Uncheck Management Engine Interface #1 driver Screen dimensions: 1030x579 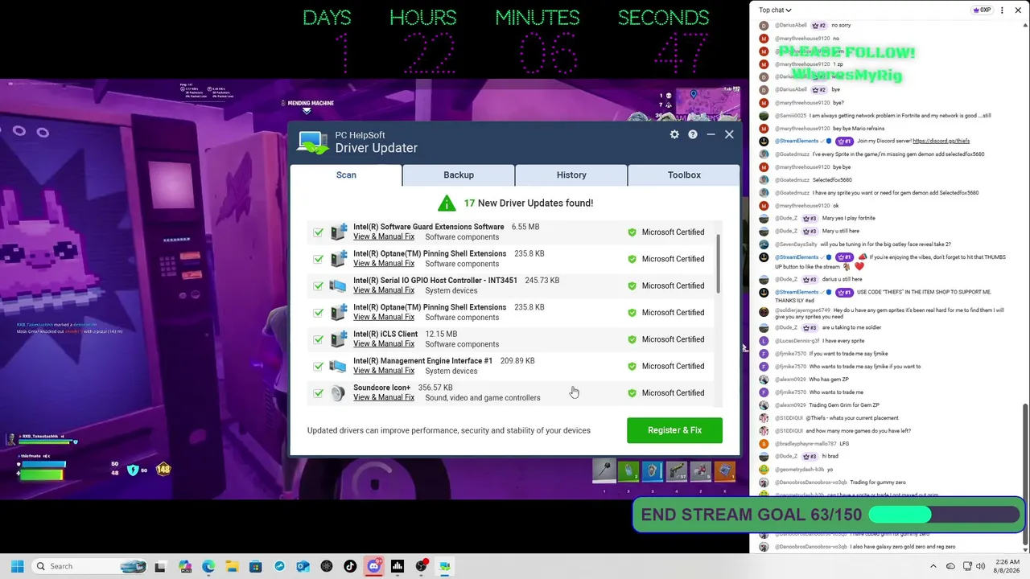click(x=319, y=366)
